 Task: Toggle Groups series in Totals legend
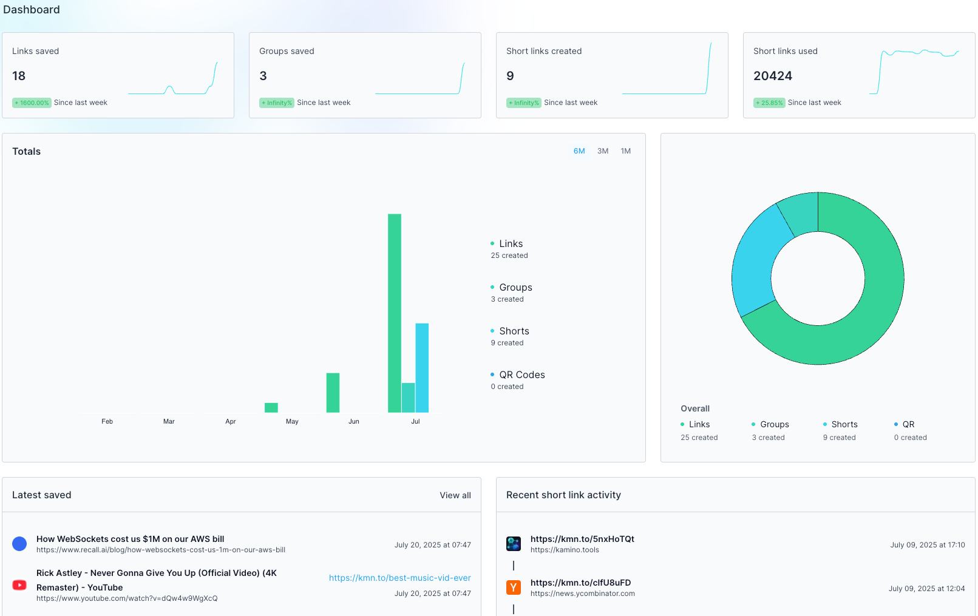(x=515, y=288)
